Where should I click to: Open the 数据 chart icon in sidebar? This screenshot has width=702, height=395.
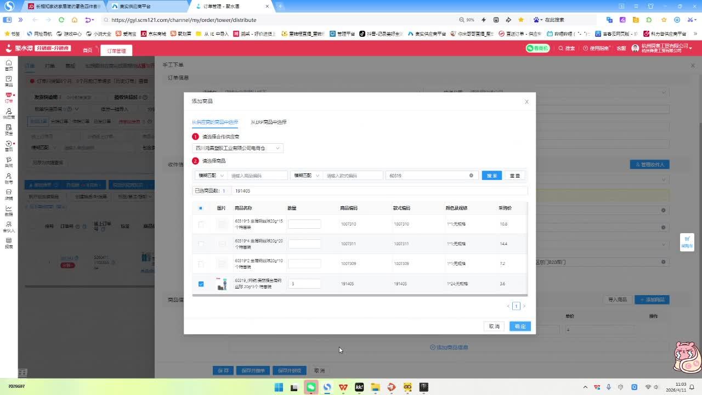(9, 211)
